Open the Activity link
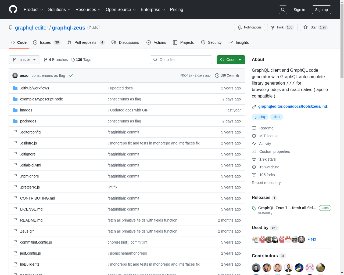Viewport: 344px width, 275px height. 261,144
